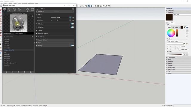Open the Lights category (light bulb icon)
191x107 pixels.
pos(9,9)
